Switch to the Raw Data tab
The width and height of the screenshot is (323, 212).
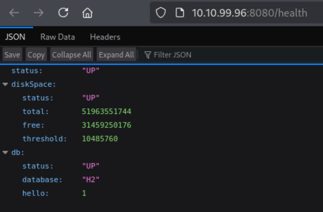tap(58, 37)
